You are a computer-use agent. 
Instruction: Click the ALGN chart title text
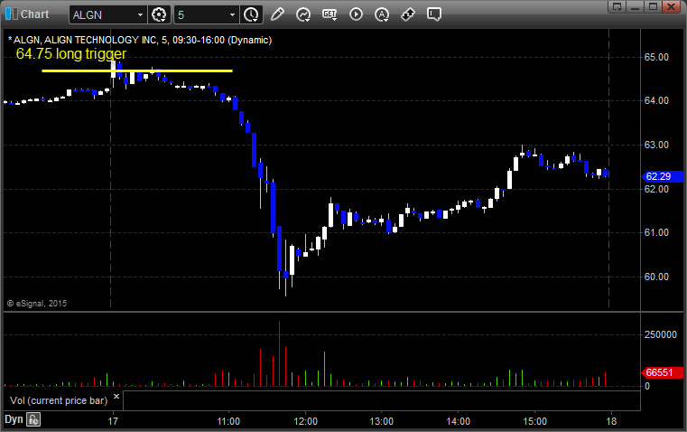tap(140, 40)
